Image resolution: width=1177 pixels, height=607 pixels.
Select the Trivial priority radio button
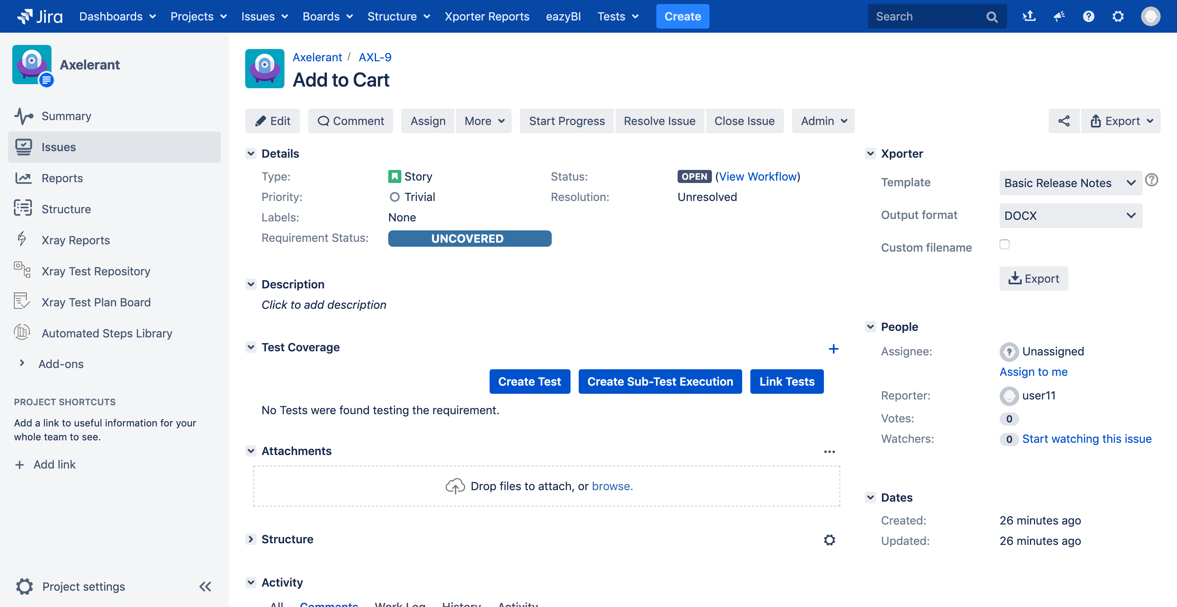[x=394, y=196]
